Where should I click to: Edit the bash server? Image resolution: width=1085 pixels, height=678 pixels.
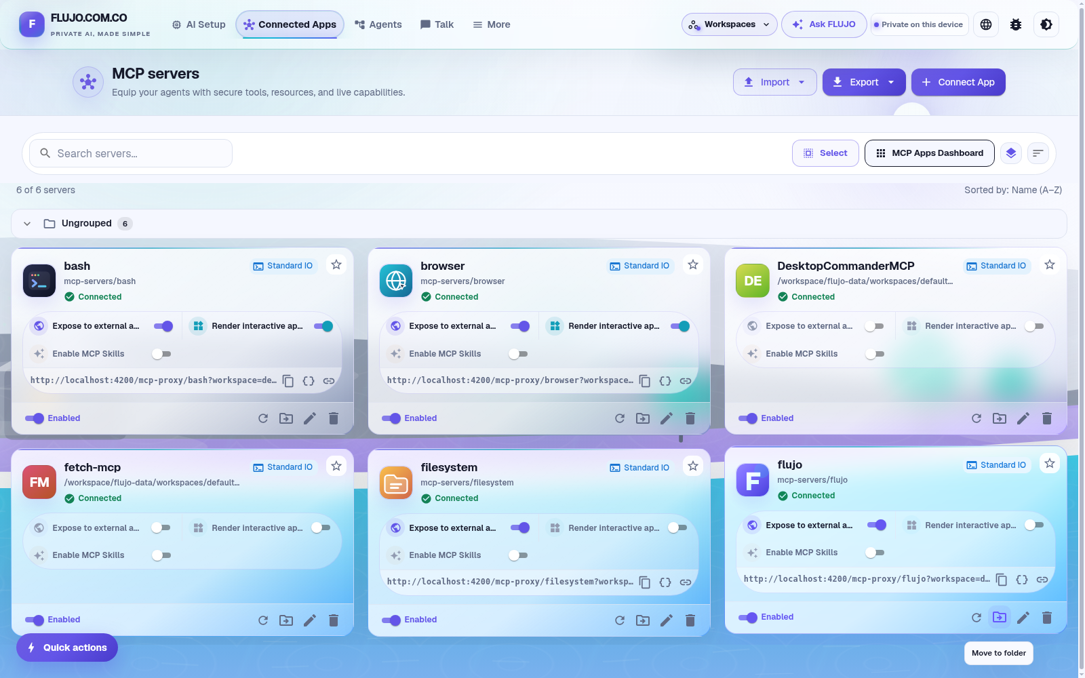[310, 418]
